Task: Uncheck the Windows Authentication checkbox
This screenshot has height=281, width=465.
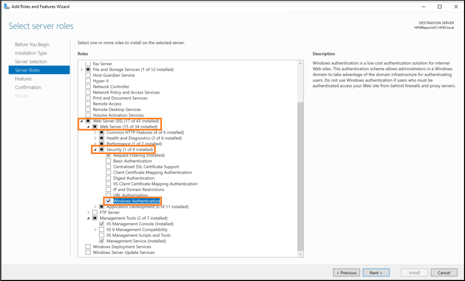Action: tap(108, 201)
